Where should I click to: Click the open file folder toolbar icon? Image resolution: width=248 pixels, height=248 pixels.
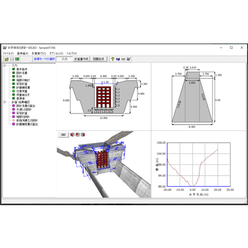[7, 59]
